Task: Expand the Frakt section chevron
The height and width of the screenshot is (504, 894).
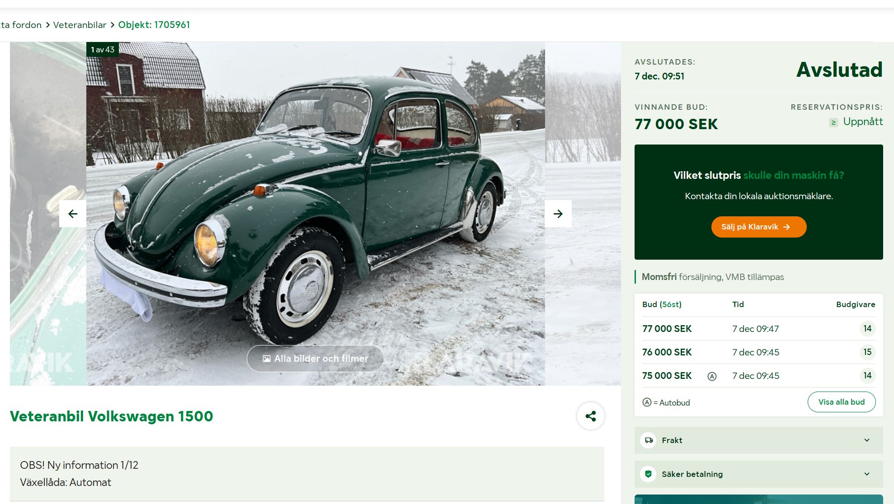Action: pos(867,440)
